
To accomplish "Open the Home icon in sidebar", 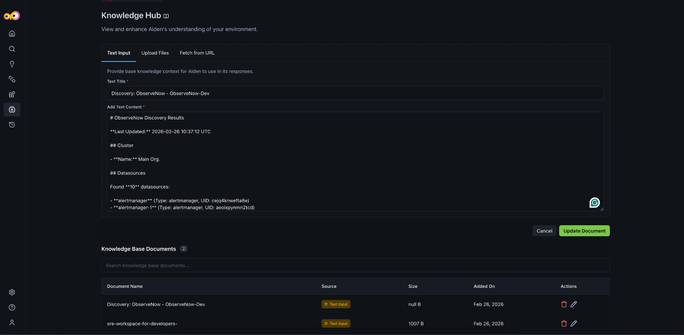I will point(12,34).
